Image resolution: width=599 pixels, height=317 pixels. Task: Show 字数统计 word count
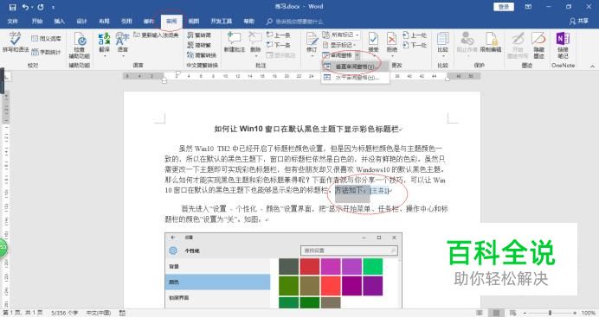tap(46, 52)
